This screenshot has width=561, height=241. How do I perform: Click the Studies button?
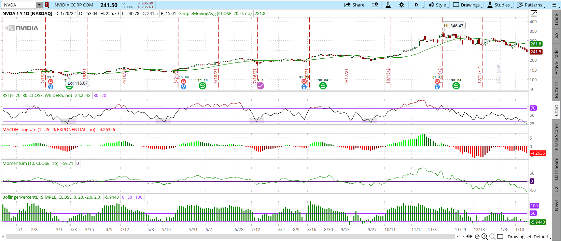[x=499, y=5]
